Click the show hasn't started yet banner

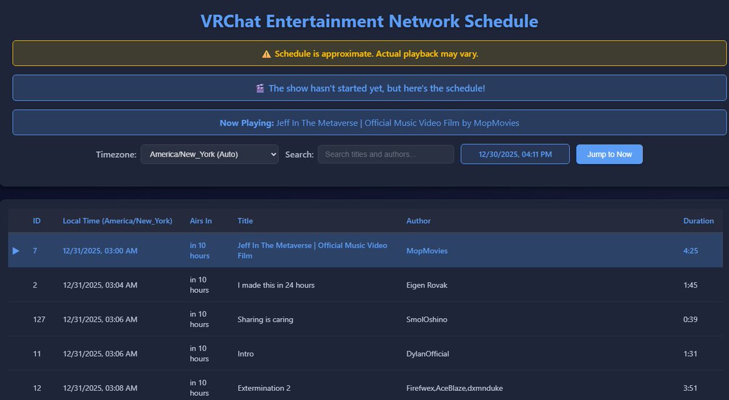[x=369, y=88]
